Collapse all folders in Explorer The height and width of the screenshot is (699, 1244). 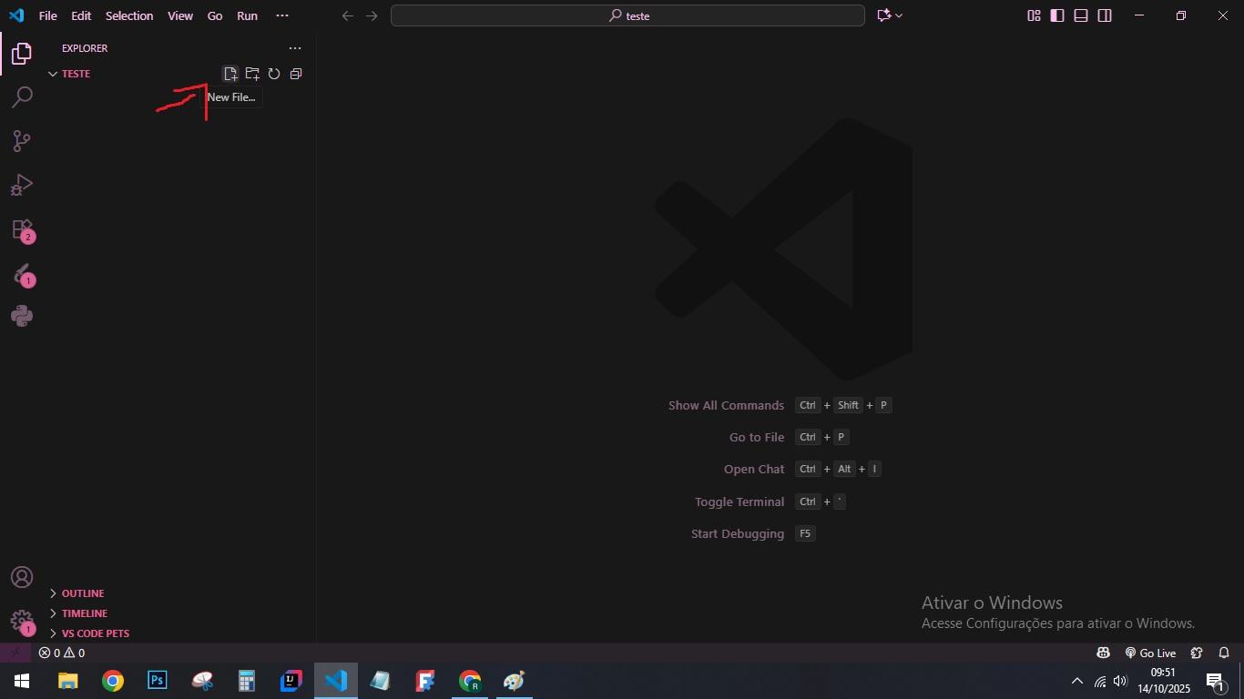[296, 74]
